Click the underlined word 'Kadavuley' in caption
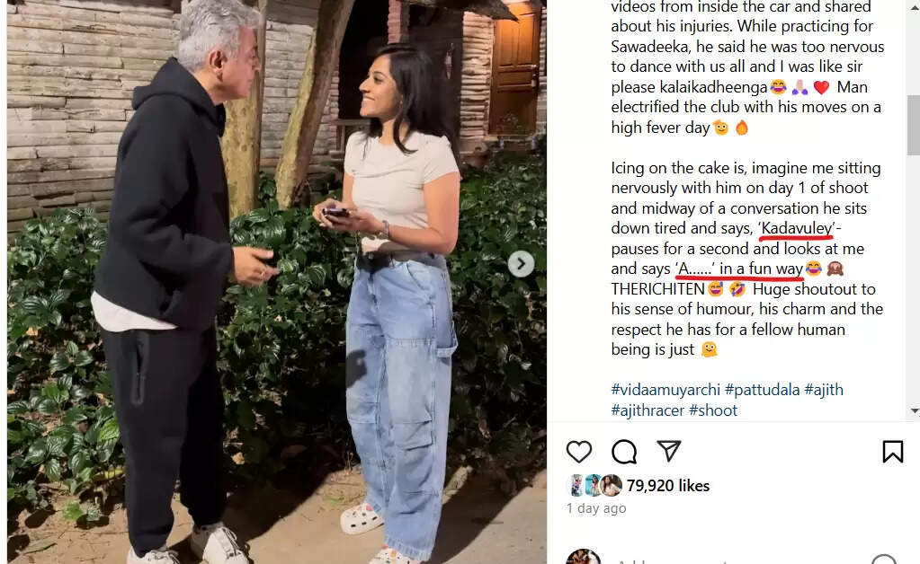Image resolution: width=920 pixels, height=564 pixels. [796, 228]
